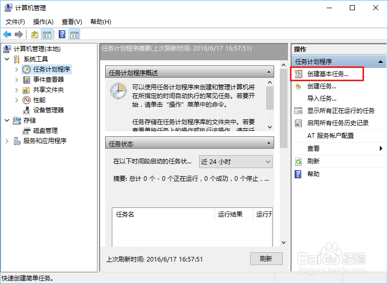Image resolution: width=388 pixels, height=284 pixels.
Task: Expand the 共享文件夹 tree node
Action: click(x=16, y=90)
